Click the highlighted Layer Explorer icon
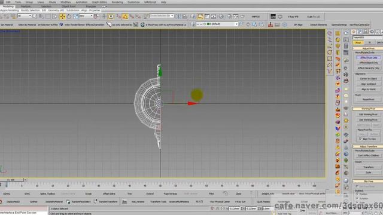Viewport: 383px width, 215px height. (200, 17)
